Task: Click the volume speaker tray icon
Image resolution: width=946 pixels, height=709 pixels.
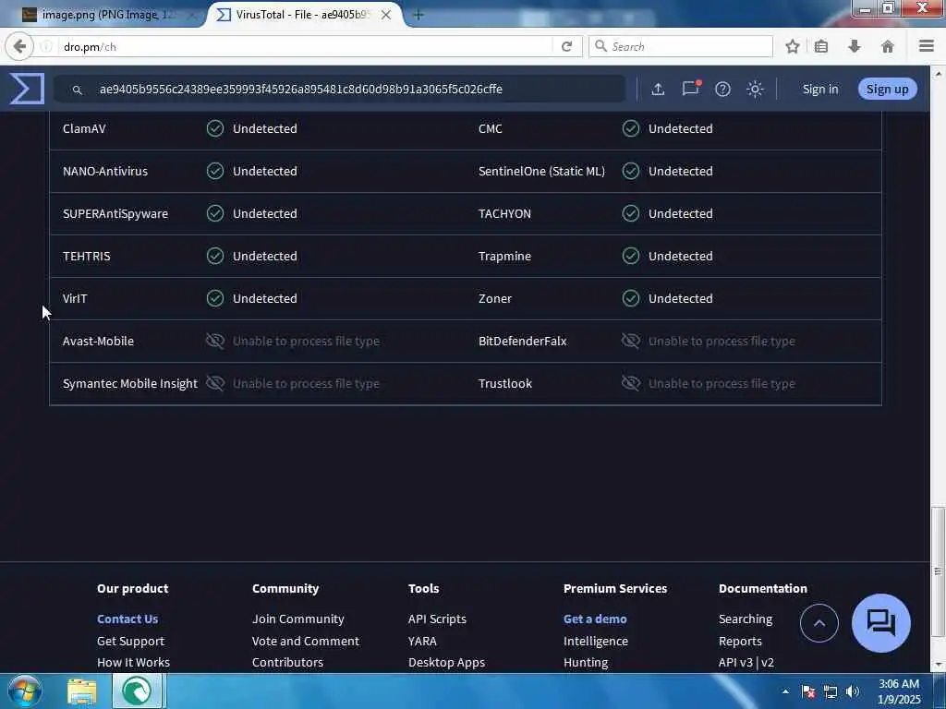Action: 852,691
